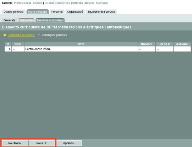This screenshot has height=147, width=192.
Task: Open the Generals sub-tab
Action: point(10,20)
